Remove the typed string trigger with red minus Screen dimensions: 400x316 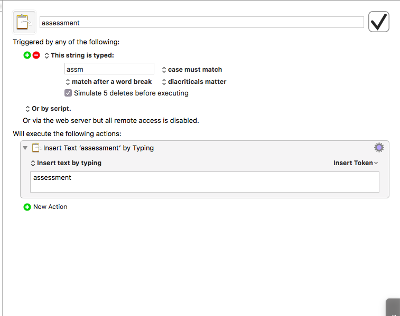point(36,55)
